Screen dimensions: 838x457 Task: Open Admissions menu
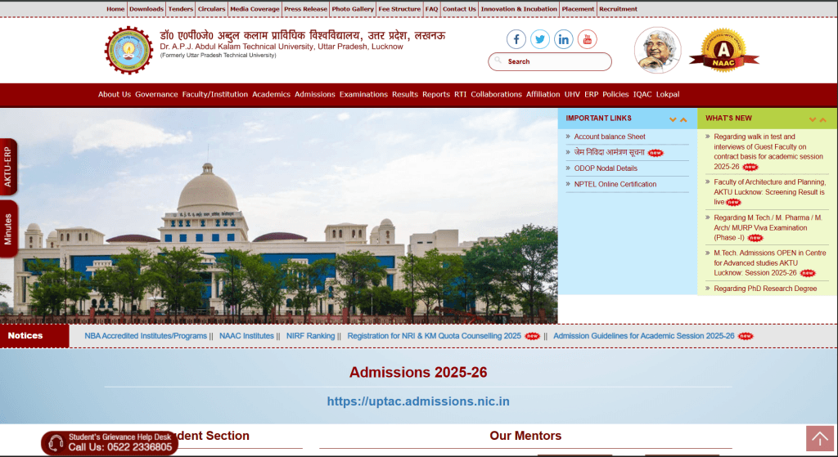(315, 95)
